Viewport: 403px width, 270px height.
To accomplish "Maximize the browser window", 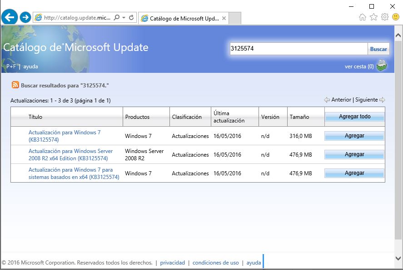I will click(x=371, y=6).
